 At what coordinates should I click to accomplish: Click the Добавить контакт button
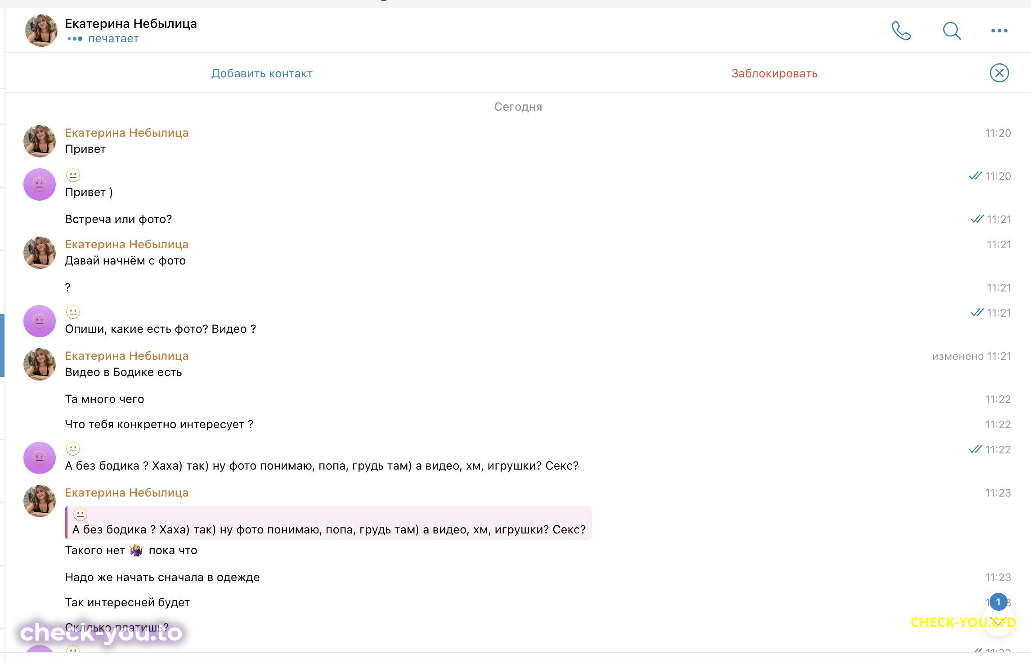[262, 73]
